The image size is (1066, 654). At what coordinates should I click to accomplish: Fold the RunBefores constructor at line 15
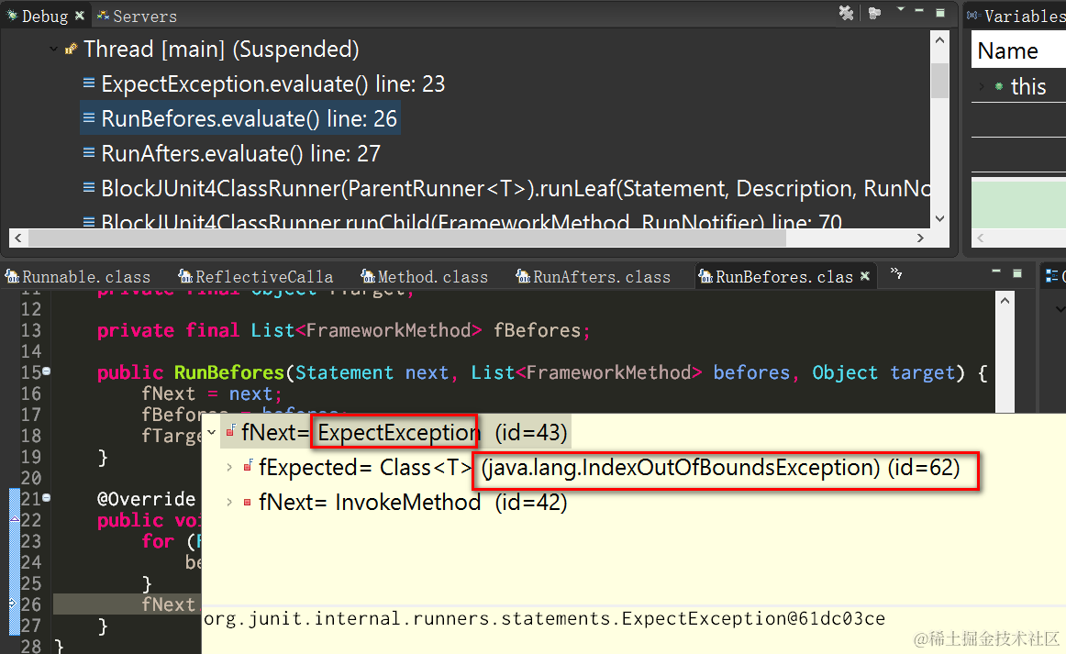[x=46, y=371]
